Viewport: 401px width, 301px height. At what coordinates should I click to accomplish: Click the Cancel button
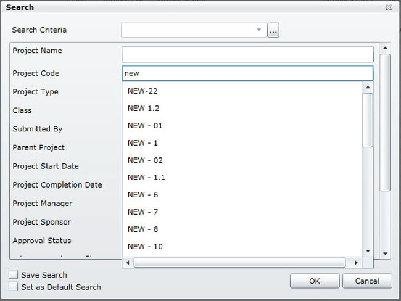tap(366, 281)
